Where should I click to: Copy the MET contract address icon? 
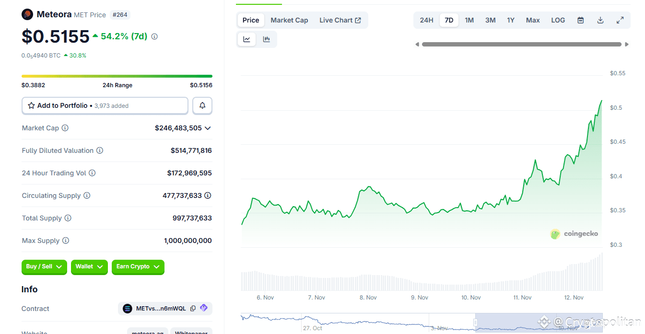tap(193, 308)
